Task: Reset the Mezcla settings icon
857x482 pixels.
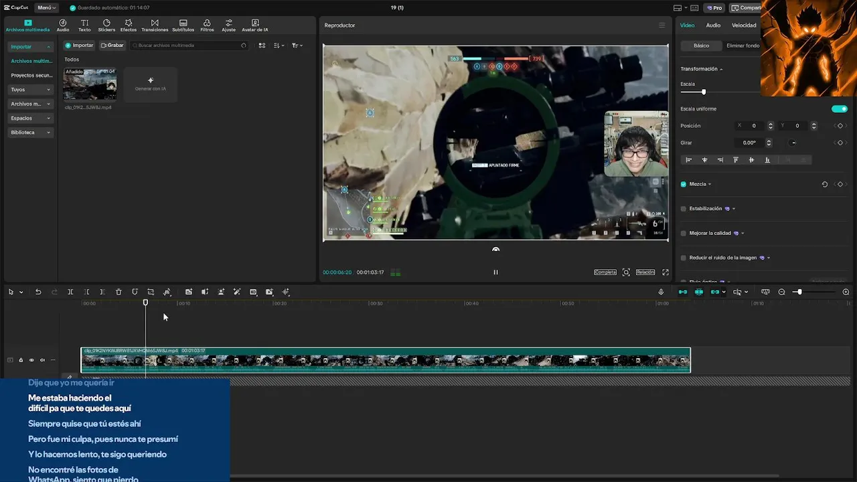Action: tap(825, 184)
